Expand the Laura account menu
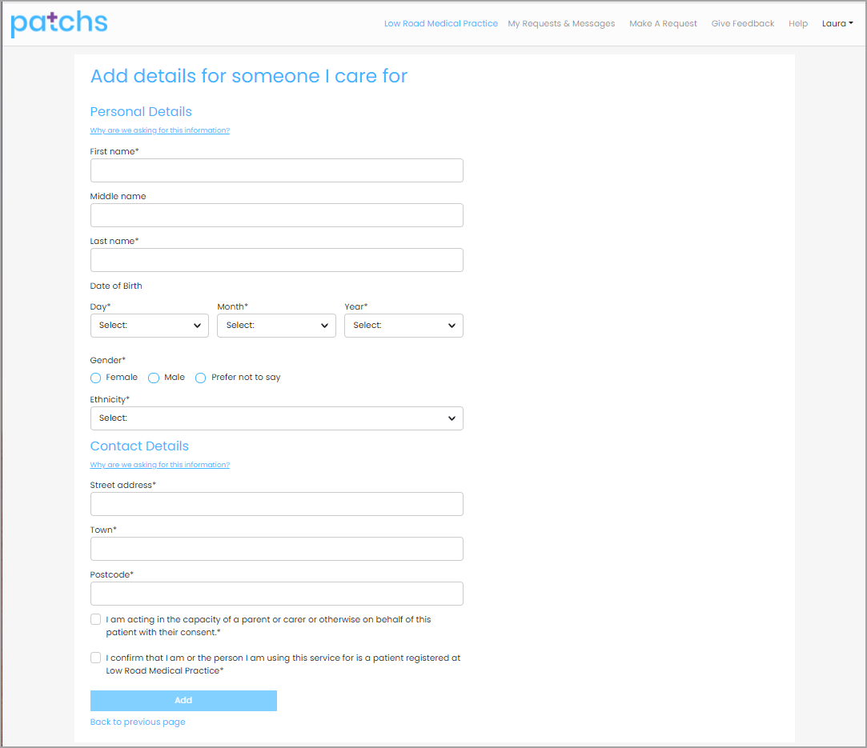The width and height of the screenshot is (867, 748). point(837,23)
